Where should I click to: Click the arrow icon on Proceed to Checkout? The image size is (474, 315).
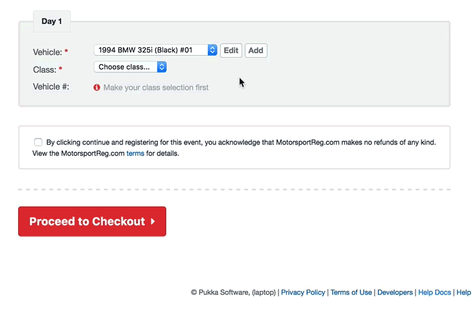tap(153, 222)
